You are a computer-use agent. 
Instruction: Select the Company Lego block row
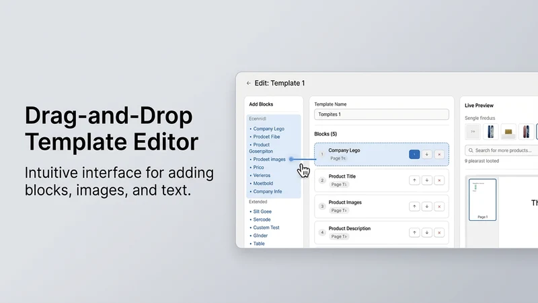[381, 154]
